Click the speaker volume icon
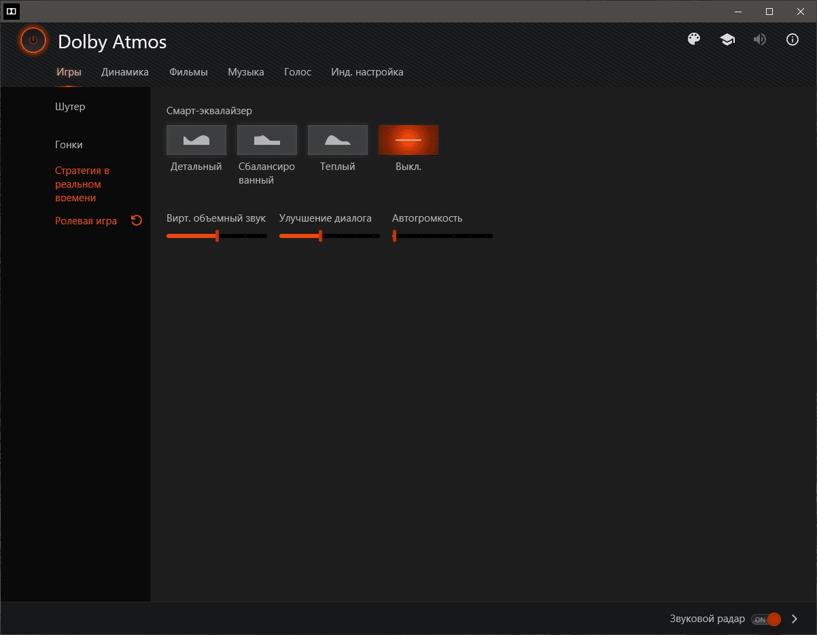This screenshot has height=635, width=817. [x=759, y=39]
